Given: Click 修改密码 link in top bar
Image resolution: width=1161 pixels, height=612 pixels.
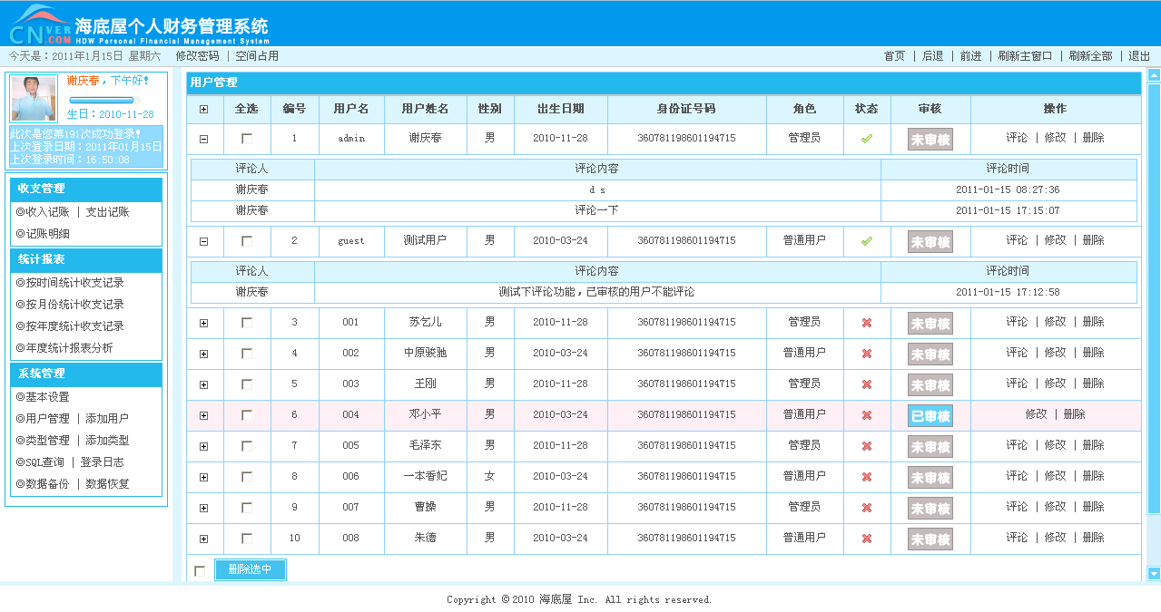Looking at the screenshot, I should point(197,56).
